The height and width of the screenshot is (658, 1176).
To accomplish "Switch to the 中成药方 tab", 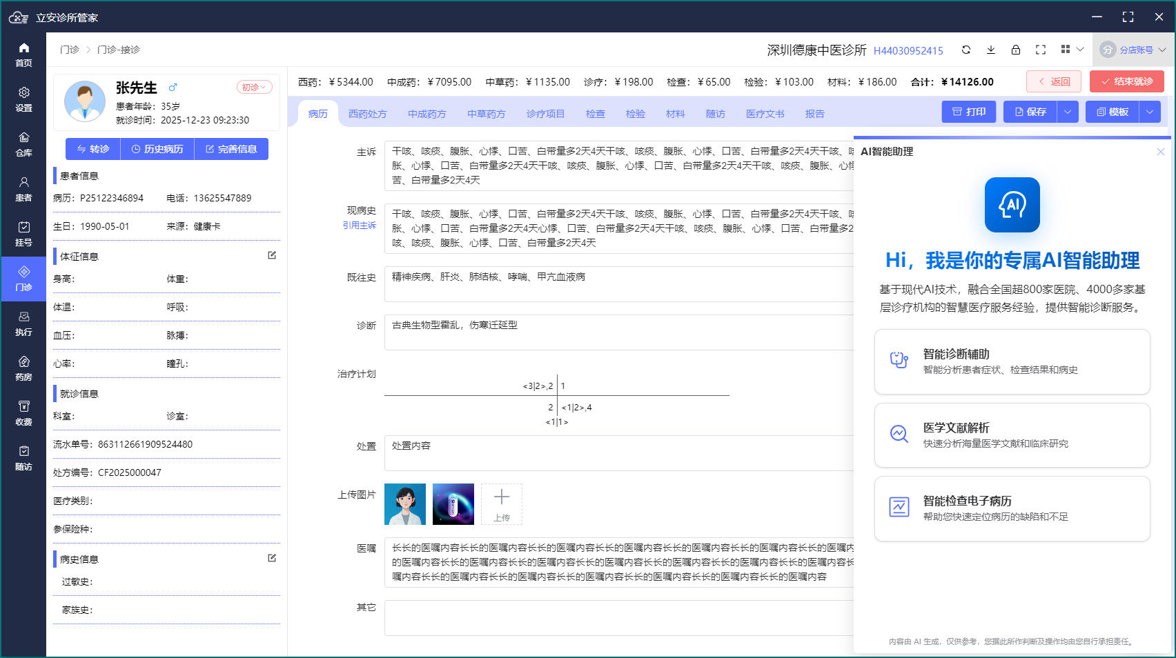I will 427,114.
